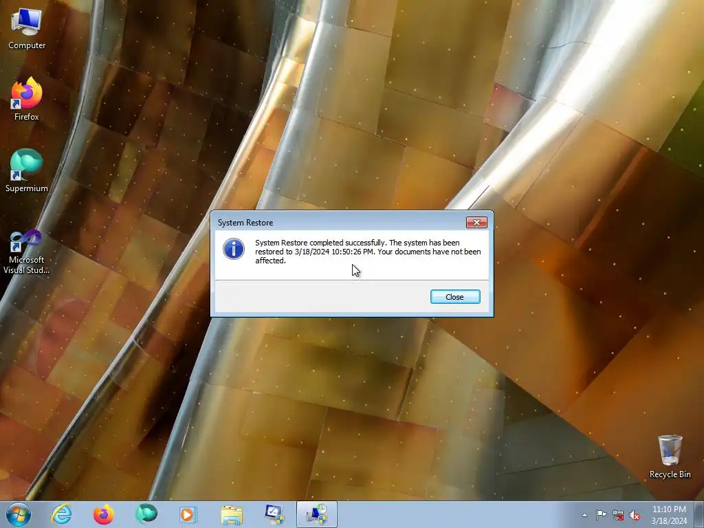This screenshot has height=528, width=704.
Task: Open Windows Explorer from the taskbar
Action: [x=231, y=514]
